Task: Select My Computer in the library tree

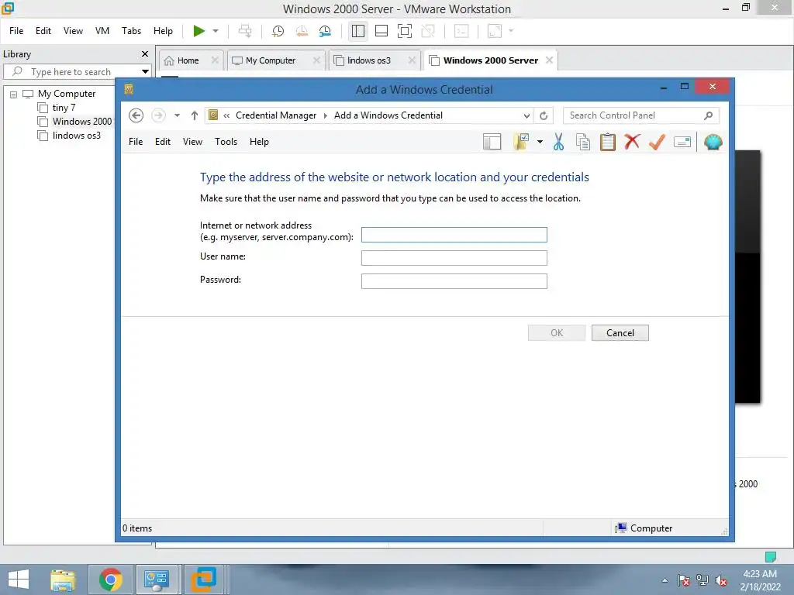Action: click(67, 94)
